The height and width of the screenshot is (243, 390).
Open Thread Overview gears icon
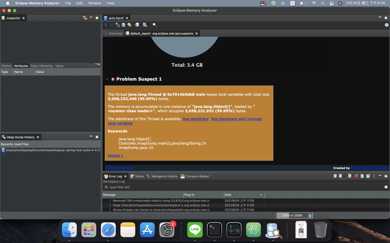[x=129, y=25]
